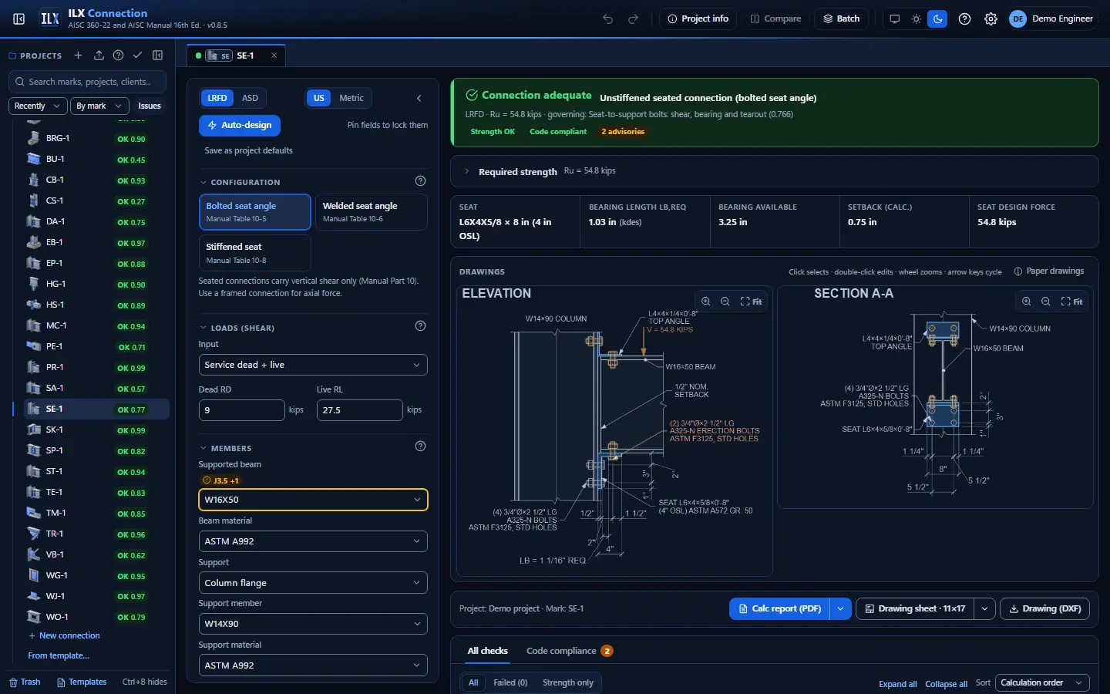Add a new project with plus icon
The image size is (1110, 694).
coord(78,56)
